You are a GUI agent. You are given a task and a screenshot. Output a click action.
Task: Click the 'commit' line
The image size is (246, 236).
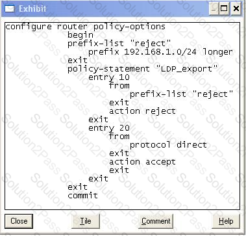[82, 196]
